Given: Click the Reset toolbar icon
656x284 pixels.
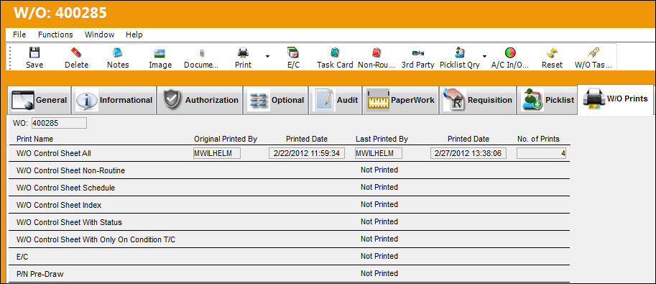Looking at the screenshot, I should pos(552,52).
